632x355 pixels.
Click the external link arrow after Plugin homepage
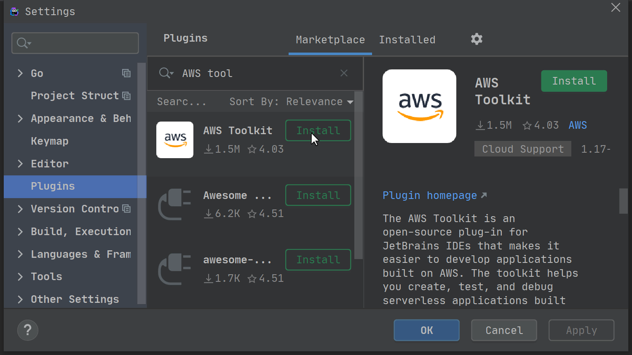484,195
